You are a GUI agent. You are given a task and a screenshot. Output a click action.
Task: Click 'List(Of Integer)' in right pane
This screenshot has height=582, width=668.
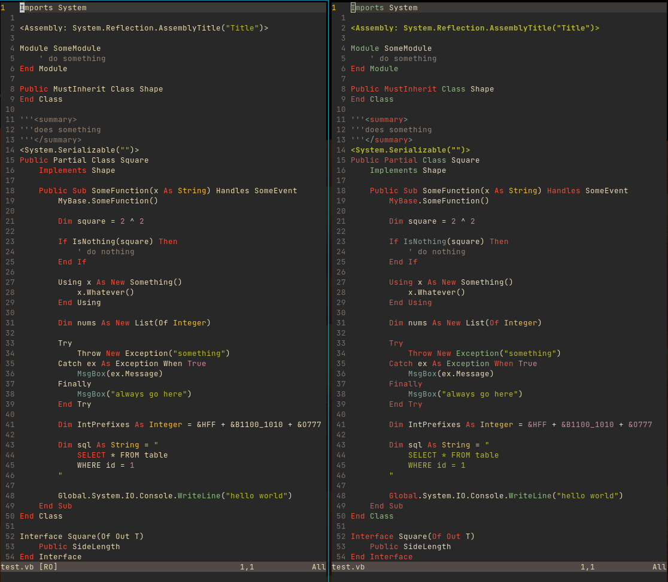click(x=503, y=323)
